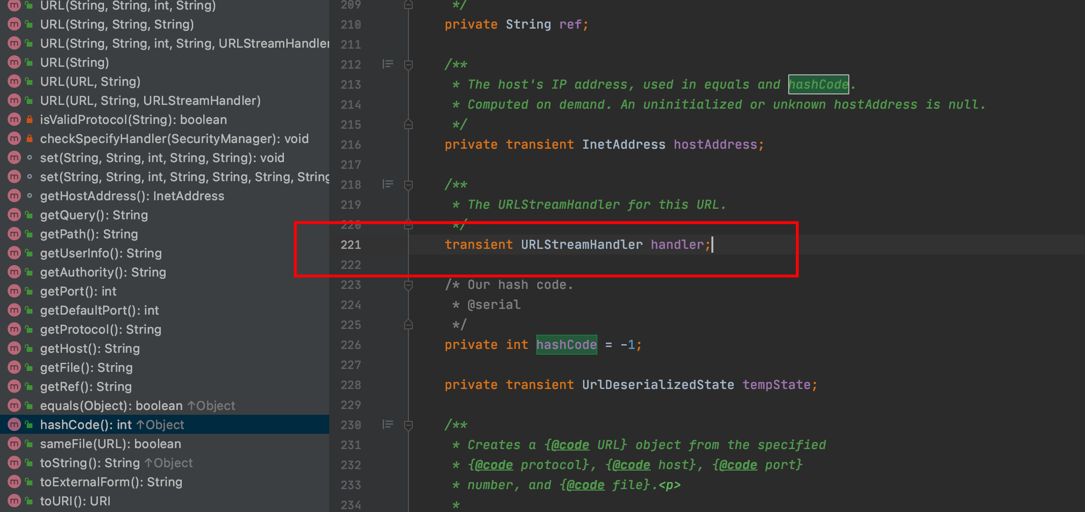This screenshot has width=1085, height=512.
Task: Select getProtocol(): String method
Action: (101, 329)
